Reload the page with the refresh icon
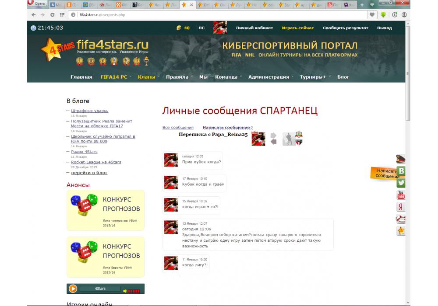The image size is (438, 306). [x=52, y=14]
